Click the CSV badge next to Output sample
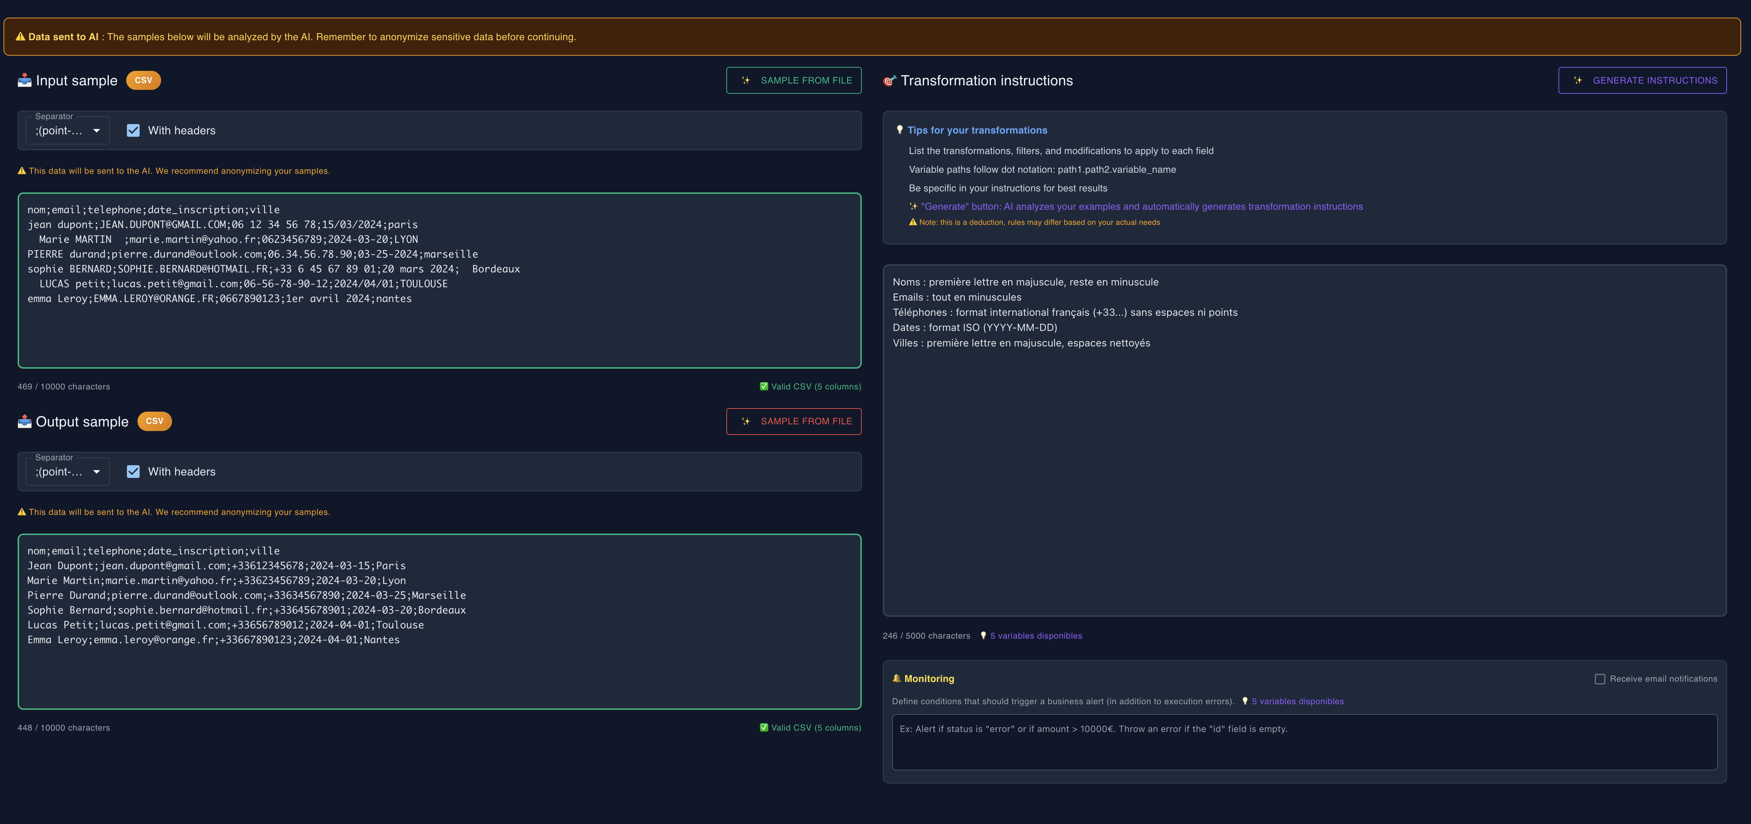This screenshot has width=1751, height=824. point(154,421)
